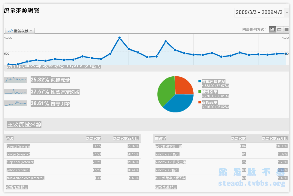This screenshot has width=293, height=196.
Task: Open the yahoo (organic) source
Action: point(18,170)
